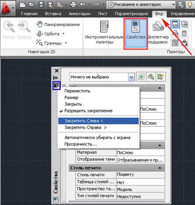
Task: Click the DesignCenter grid palette icon
Action: point(175,43)
